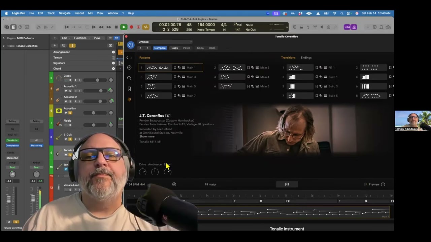Open the Edit dropdown in tracks area
The image size is (431, 242).
point(65,38)
